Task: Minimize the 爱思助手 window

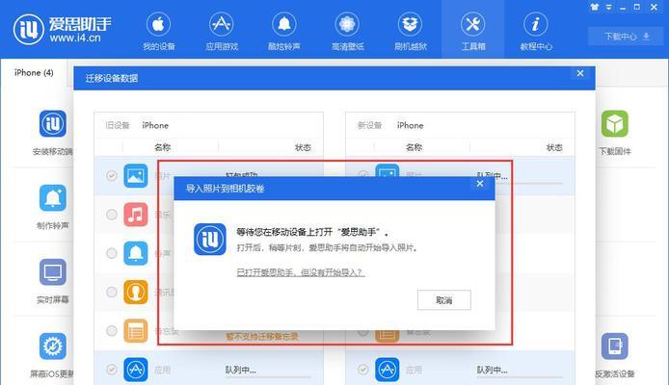Action: pos(623,8)
